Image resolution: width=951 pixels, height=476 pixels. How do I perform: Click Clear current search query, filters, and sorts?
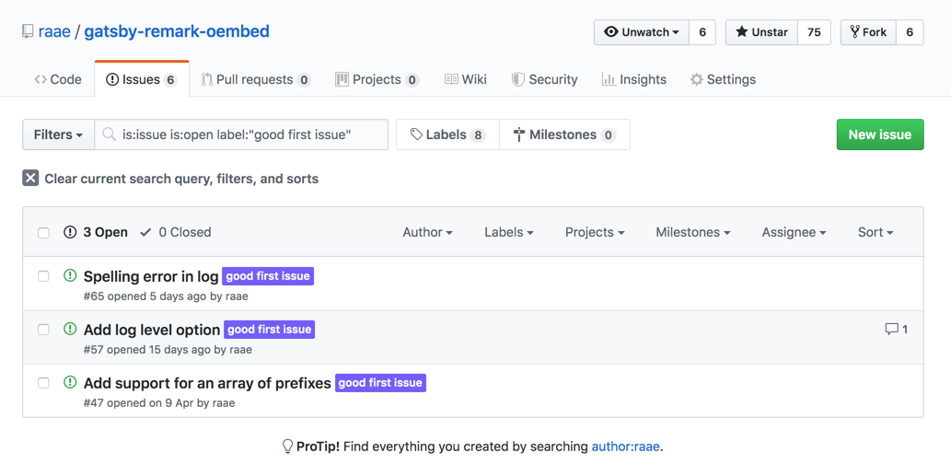[x=170, y=179]
